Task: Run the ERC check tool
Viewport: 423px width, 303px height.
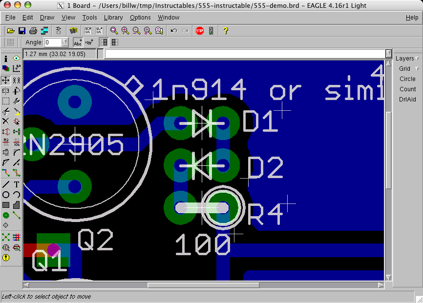Action: coord(6,247)
